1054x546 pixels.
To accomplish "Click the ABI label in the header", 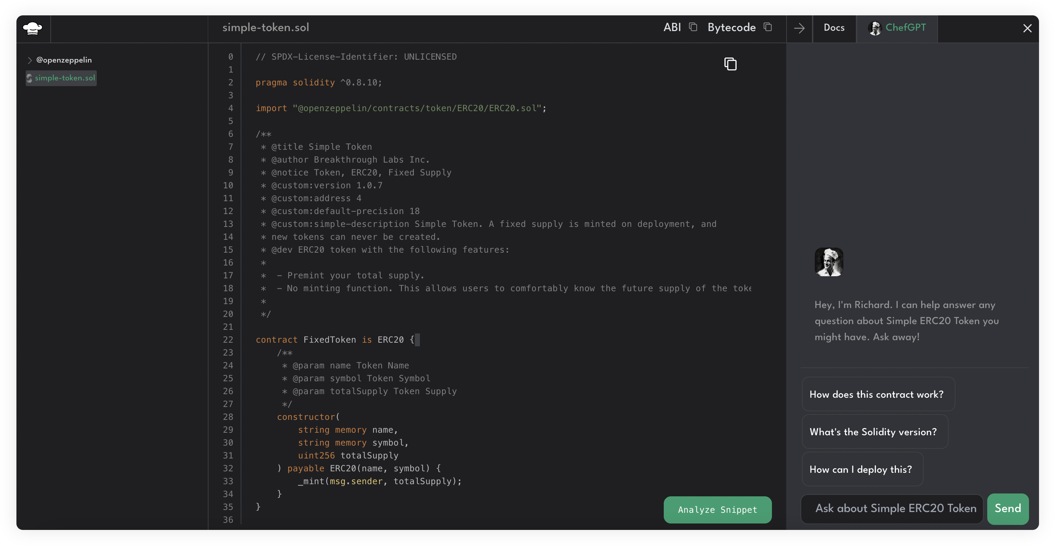I will coord(672,27).
